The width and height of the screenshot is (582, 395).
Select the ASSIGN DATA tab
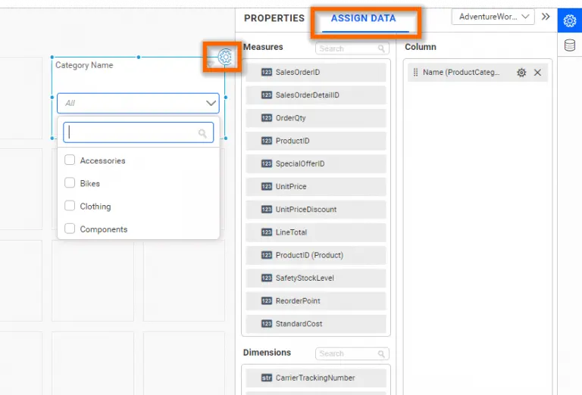point(363,18)
